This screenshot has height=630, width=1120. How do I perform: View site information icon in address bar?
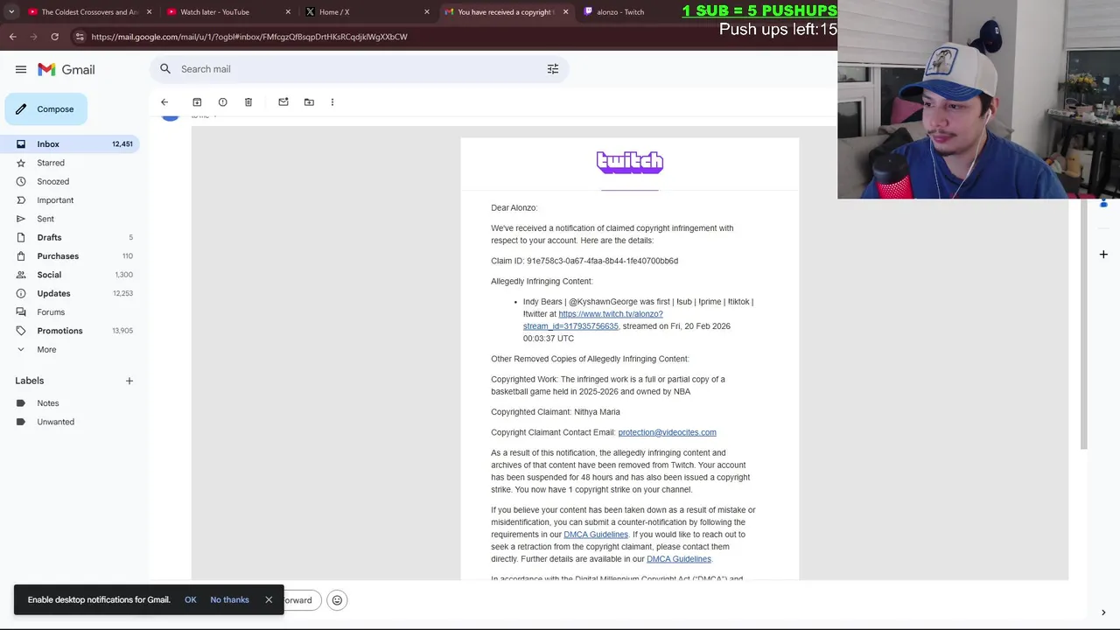coord(79,37)
